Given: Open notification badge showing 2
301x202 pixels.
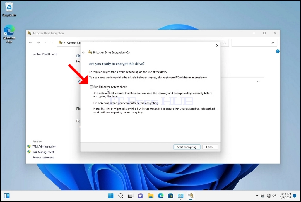Looking at the screenshot, I should [295, 196].
